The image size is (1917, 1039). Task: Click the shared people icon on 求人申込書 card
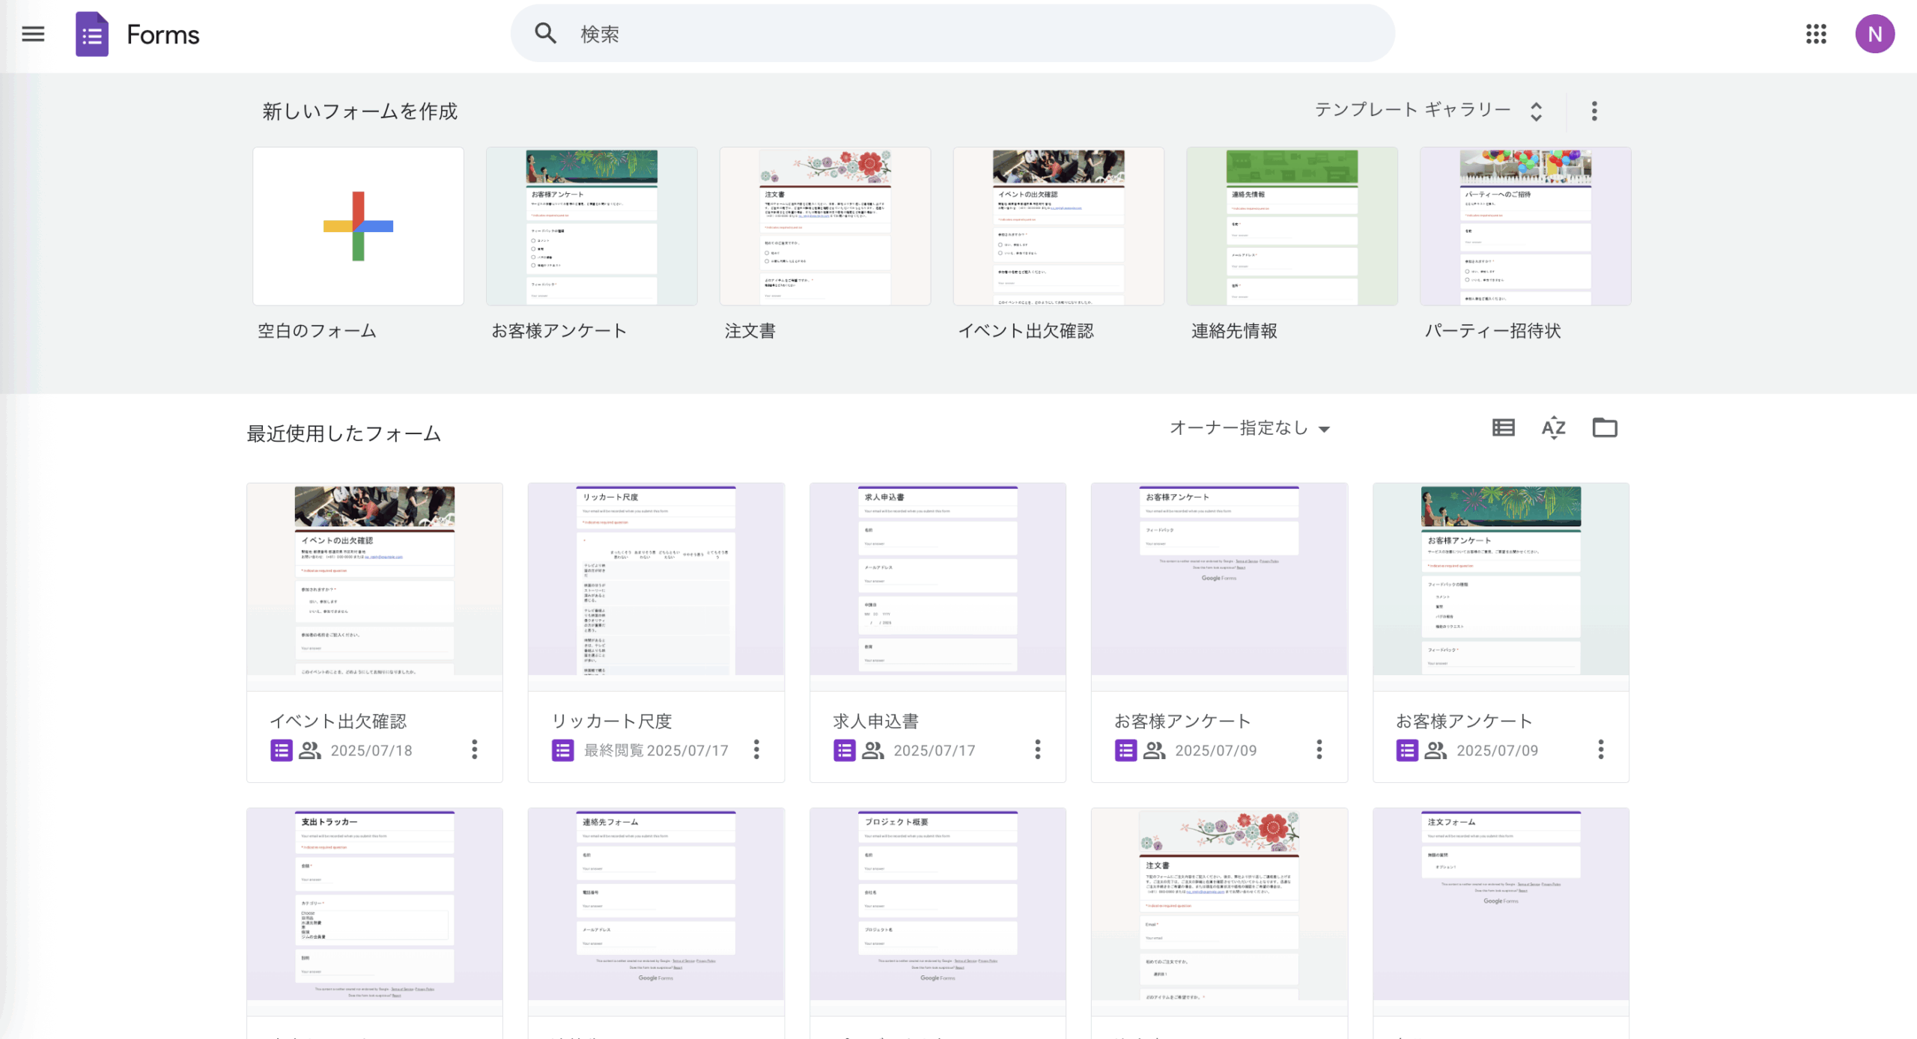click(872, 750)
